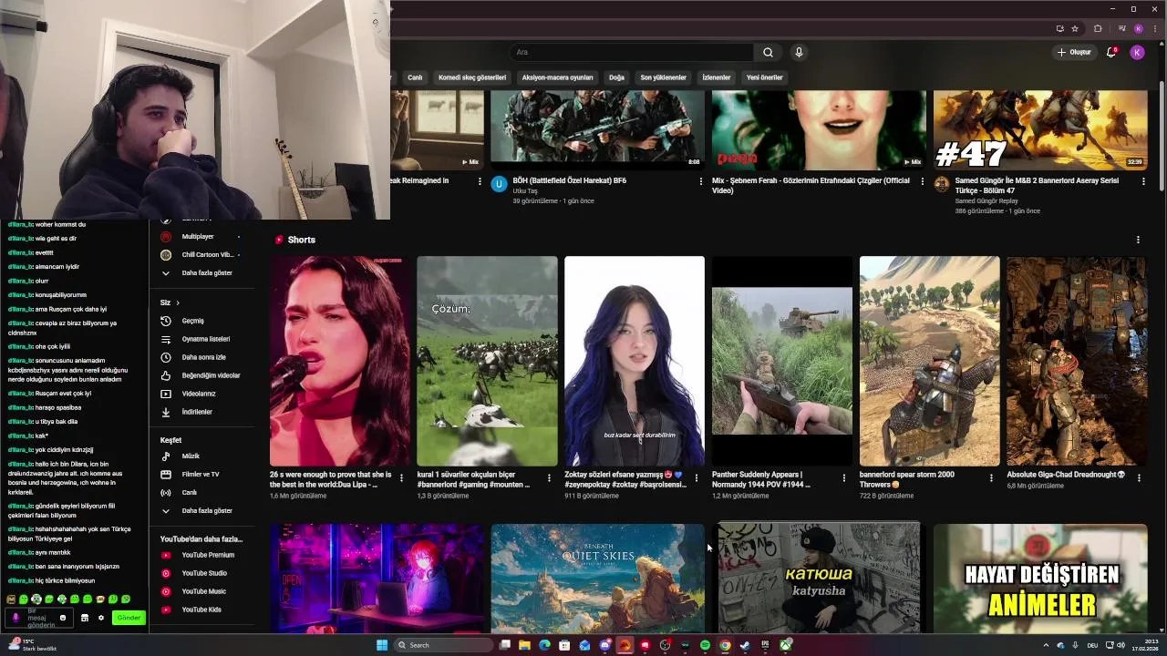Open emoji picker in chat input
The height and width of the screenshot is (656, 1167).
tap(63, 618)
